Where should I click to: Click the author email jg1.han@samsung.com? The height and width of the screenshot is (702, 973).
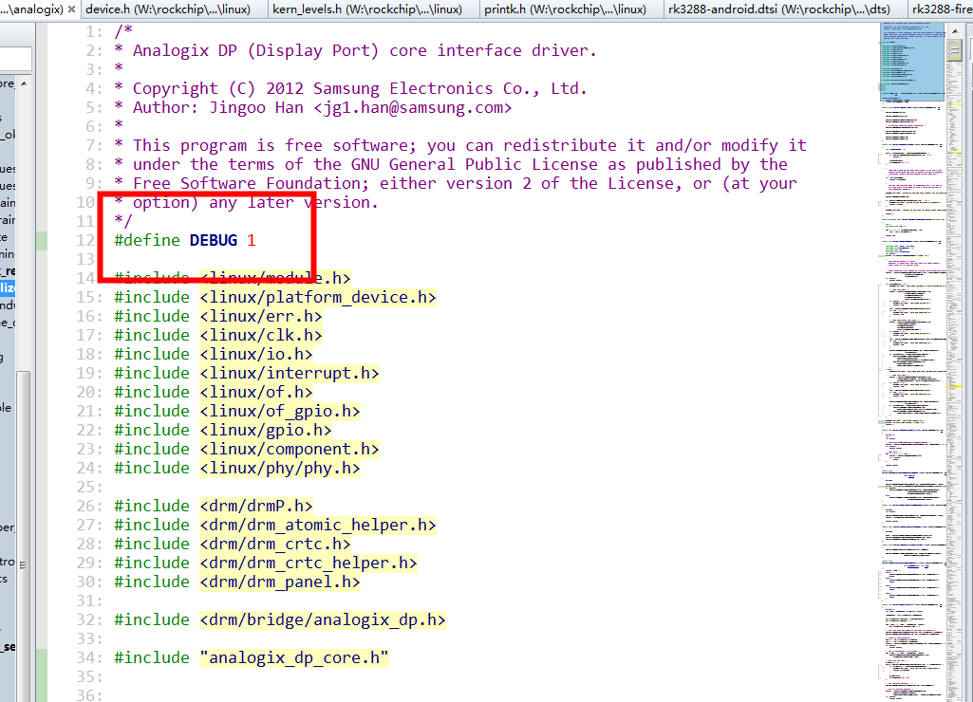(413, 108)
